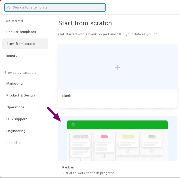The image size is (180, 178).
Task: Click the plus icon under third Kanban column
Action: pos(128,151)
